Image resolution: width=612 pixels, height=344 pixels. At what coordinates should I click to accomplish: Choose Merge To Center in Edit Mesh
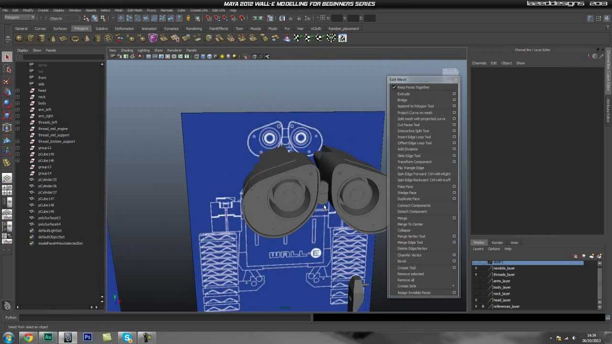pos(410,224)
